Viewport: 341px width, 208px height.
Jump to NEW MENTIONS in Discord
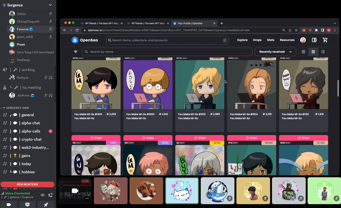pos(28,184)
